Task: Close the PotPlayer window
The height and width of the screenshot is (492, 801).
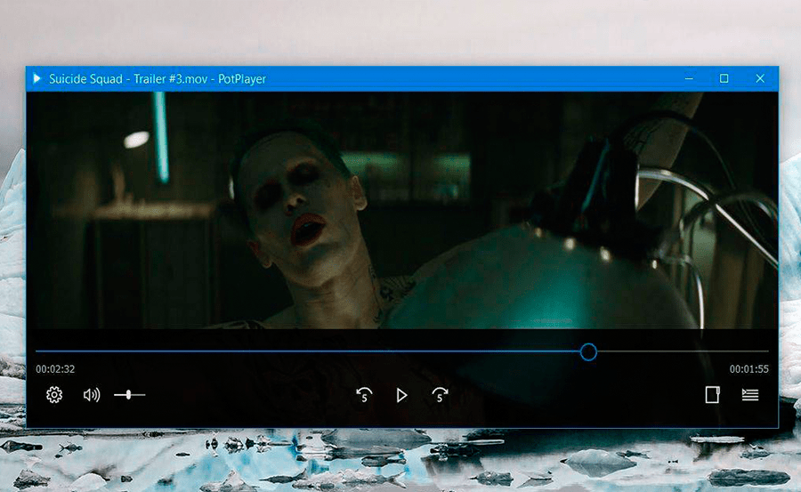Action: (x=760, y=78)
